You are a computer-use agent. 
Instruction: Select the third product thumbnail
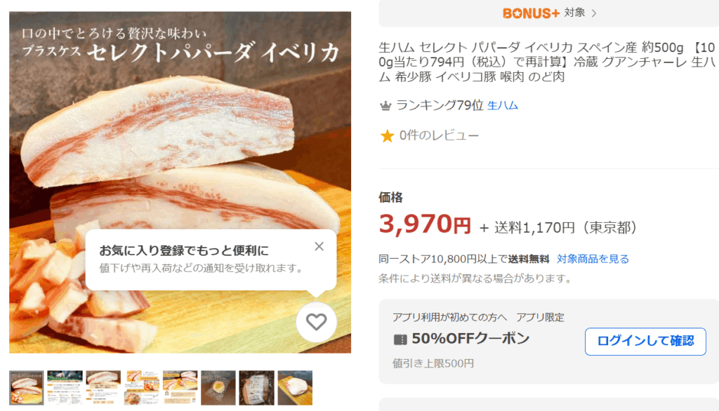tap(103, 388)
